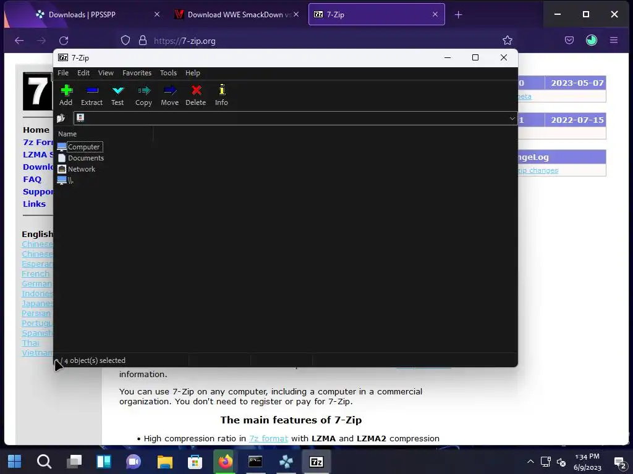Click the 7-Zip taskbar icon
The height and width of the screenshot is (474, 633).
coord(316,462)
